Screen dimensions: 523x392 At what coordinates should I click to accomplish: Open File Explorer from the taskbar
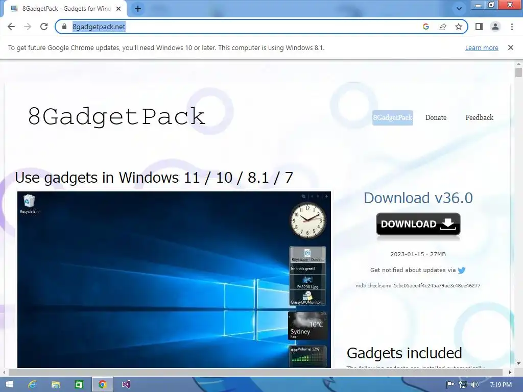click(56, 384)
